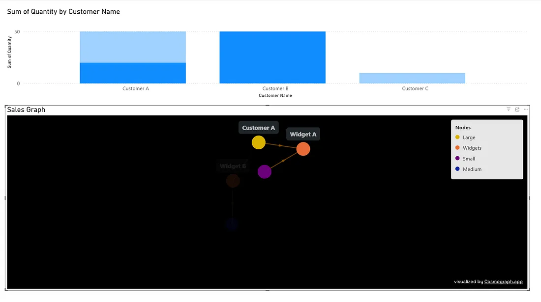This screenshot has height=302, width=541.
Task: Select Customer A's dark blue lower bar segment
Action: (x=133, y=73)
